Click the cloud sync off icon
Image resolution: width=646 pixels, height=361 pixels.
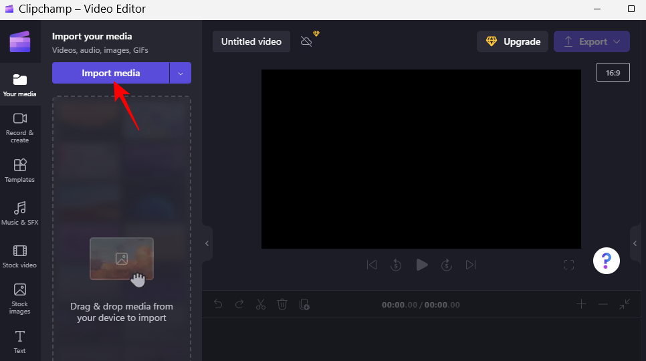click(x=306, y=41)
